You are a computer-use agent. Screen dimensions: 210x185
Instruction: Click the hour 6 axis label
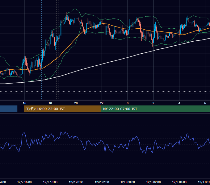[x=205, y=103]
